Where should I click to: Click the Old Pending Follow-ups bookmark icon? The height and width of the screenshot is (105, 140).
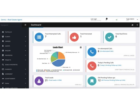pyautogui.click(x=92, y=81)
